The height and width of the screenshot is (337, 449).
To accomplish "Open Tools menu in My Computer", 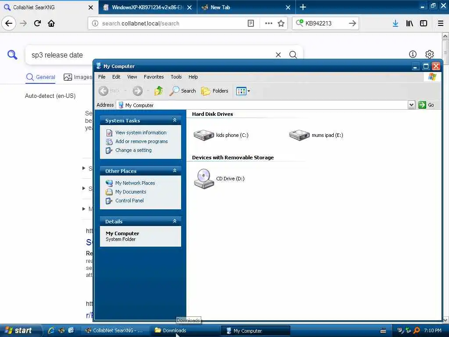I will point(176,77).
